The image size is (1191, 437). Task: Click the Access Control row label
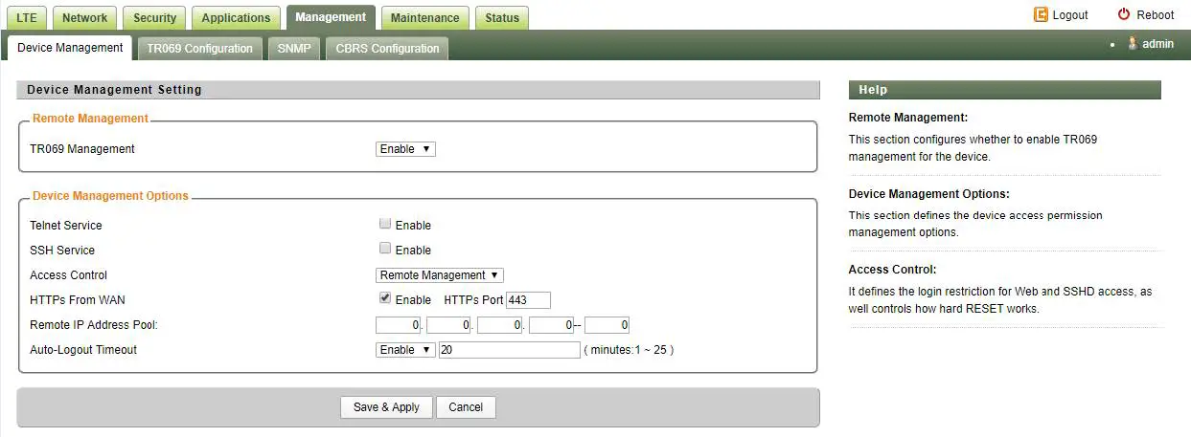[69, 275]
